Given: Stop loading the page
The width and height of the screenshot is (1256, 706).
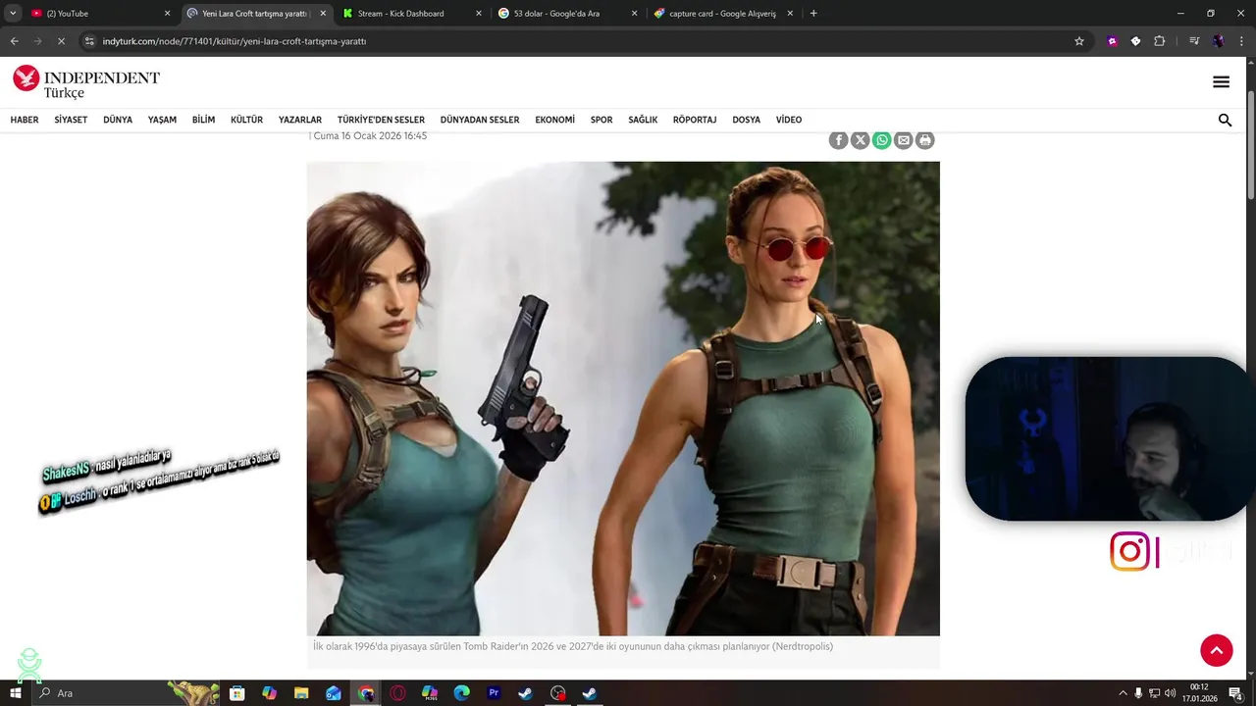Looking at the screenshot, I should tap(61, 41).
